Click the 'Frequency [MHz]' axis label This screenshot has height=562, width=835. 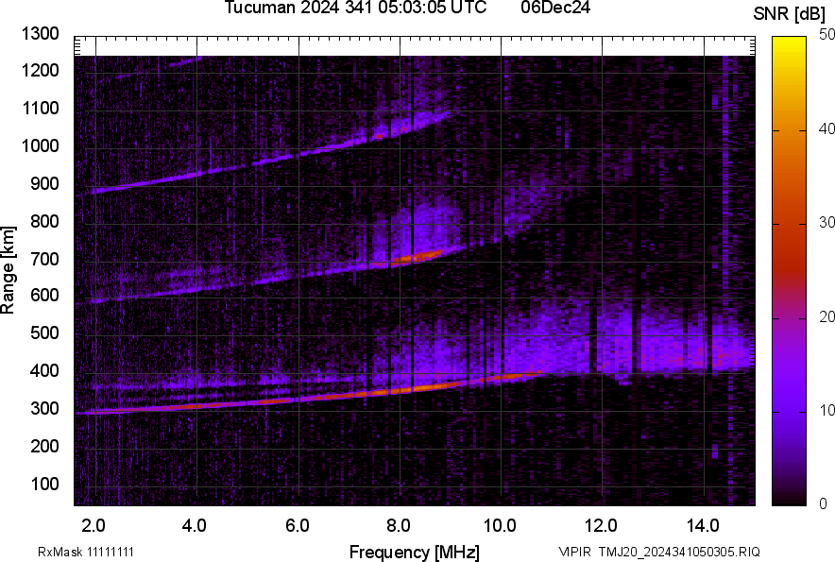[415, 552]
